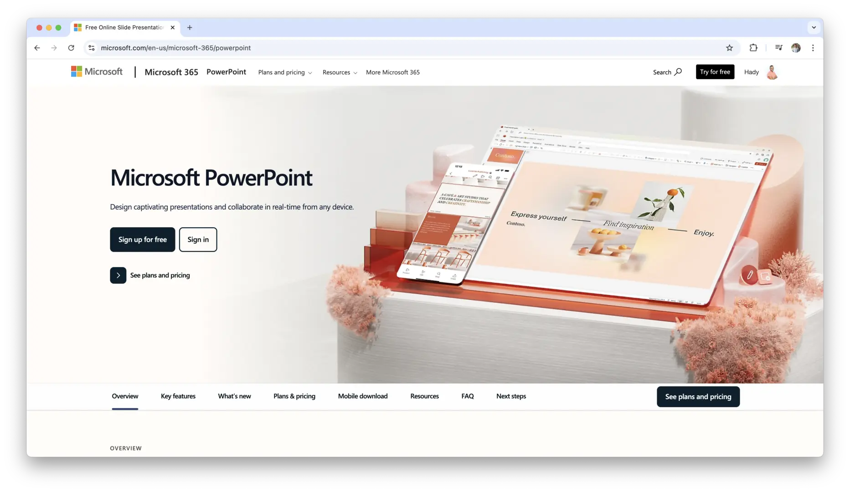The height and width of the screenshot is (492, 850).
Task: Click the dark See plans and pricing button
Action: [x=698, y=397]
